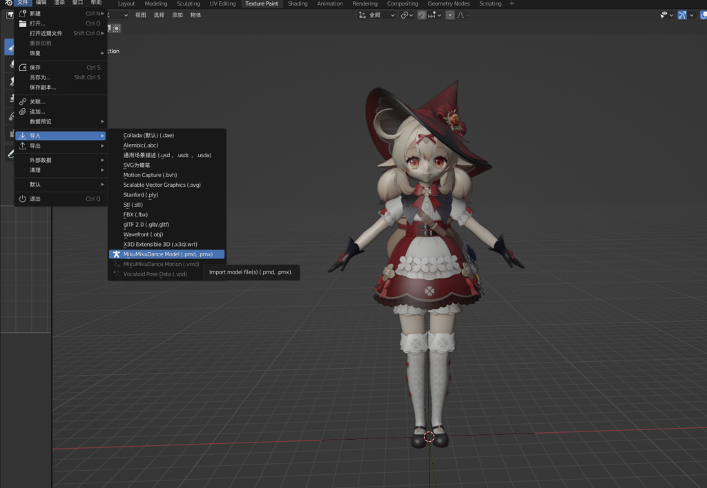
Task: Choose SVG为蜡笔 import option
Action: 167,165
